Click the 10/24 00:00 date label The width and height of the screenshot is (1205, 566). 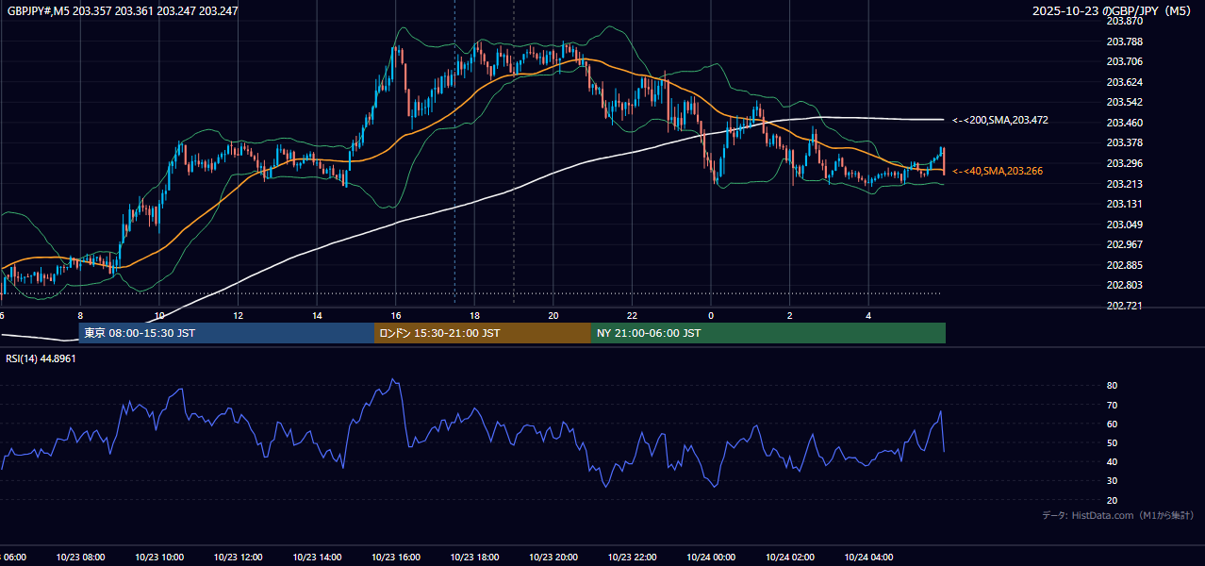coord(711,558)
